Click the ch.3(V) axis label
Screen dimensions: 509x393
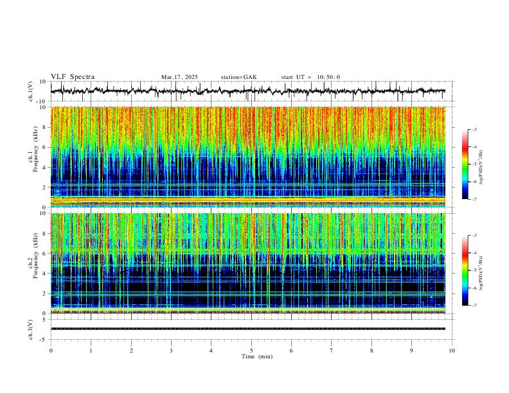(31, 329)
